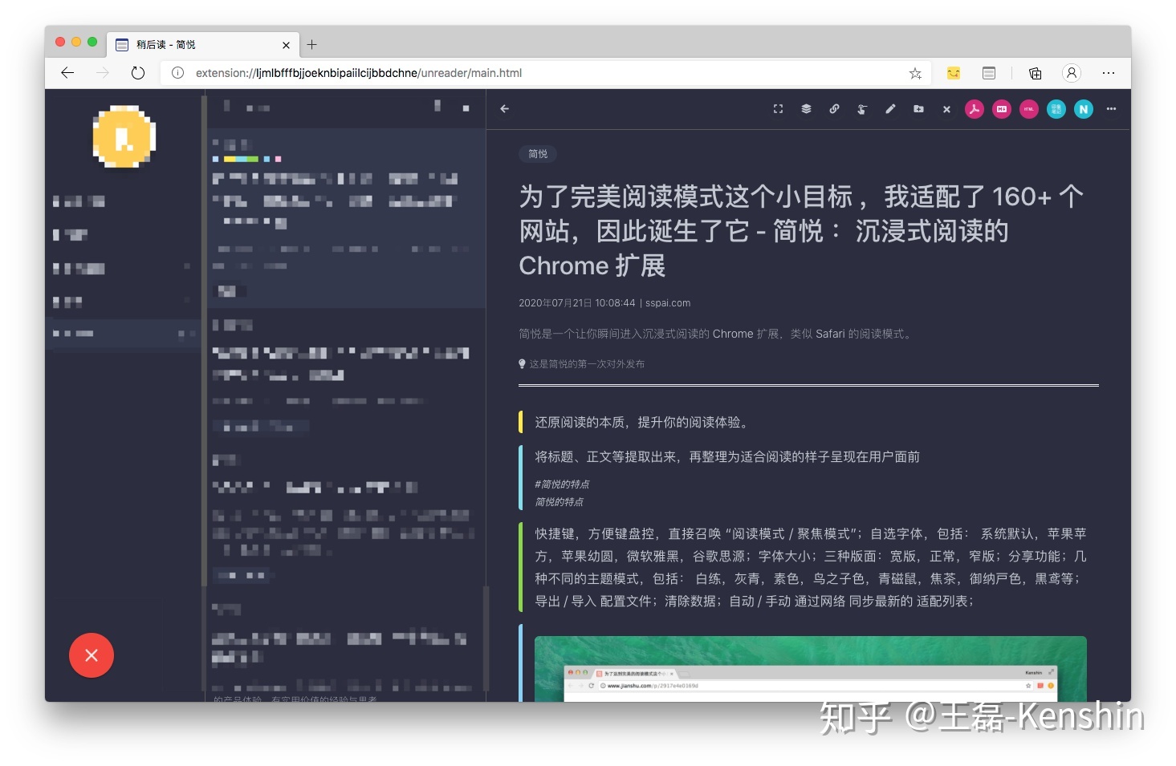This screenshot has height=766, width=1176.
Task: Click the green screenshot thumbnail in article
Action: click(x=811, y=669)
